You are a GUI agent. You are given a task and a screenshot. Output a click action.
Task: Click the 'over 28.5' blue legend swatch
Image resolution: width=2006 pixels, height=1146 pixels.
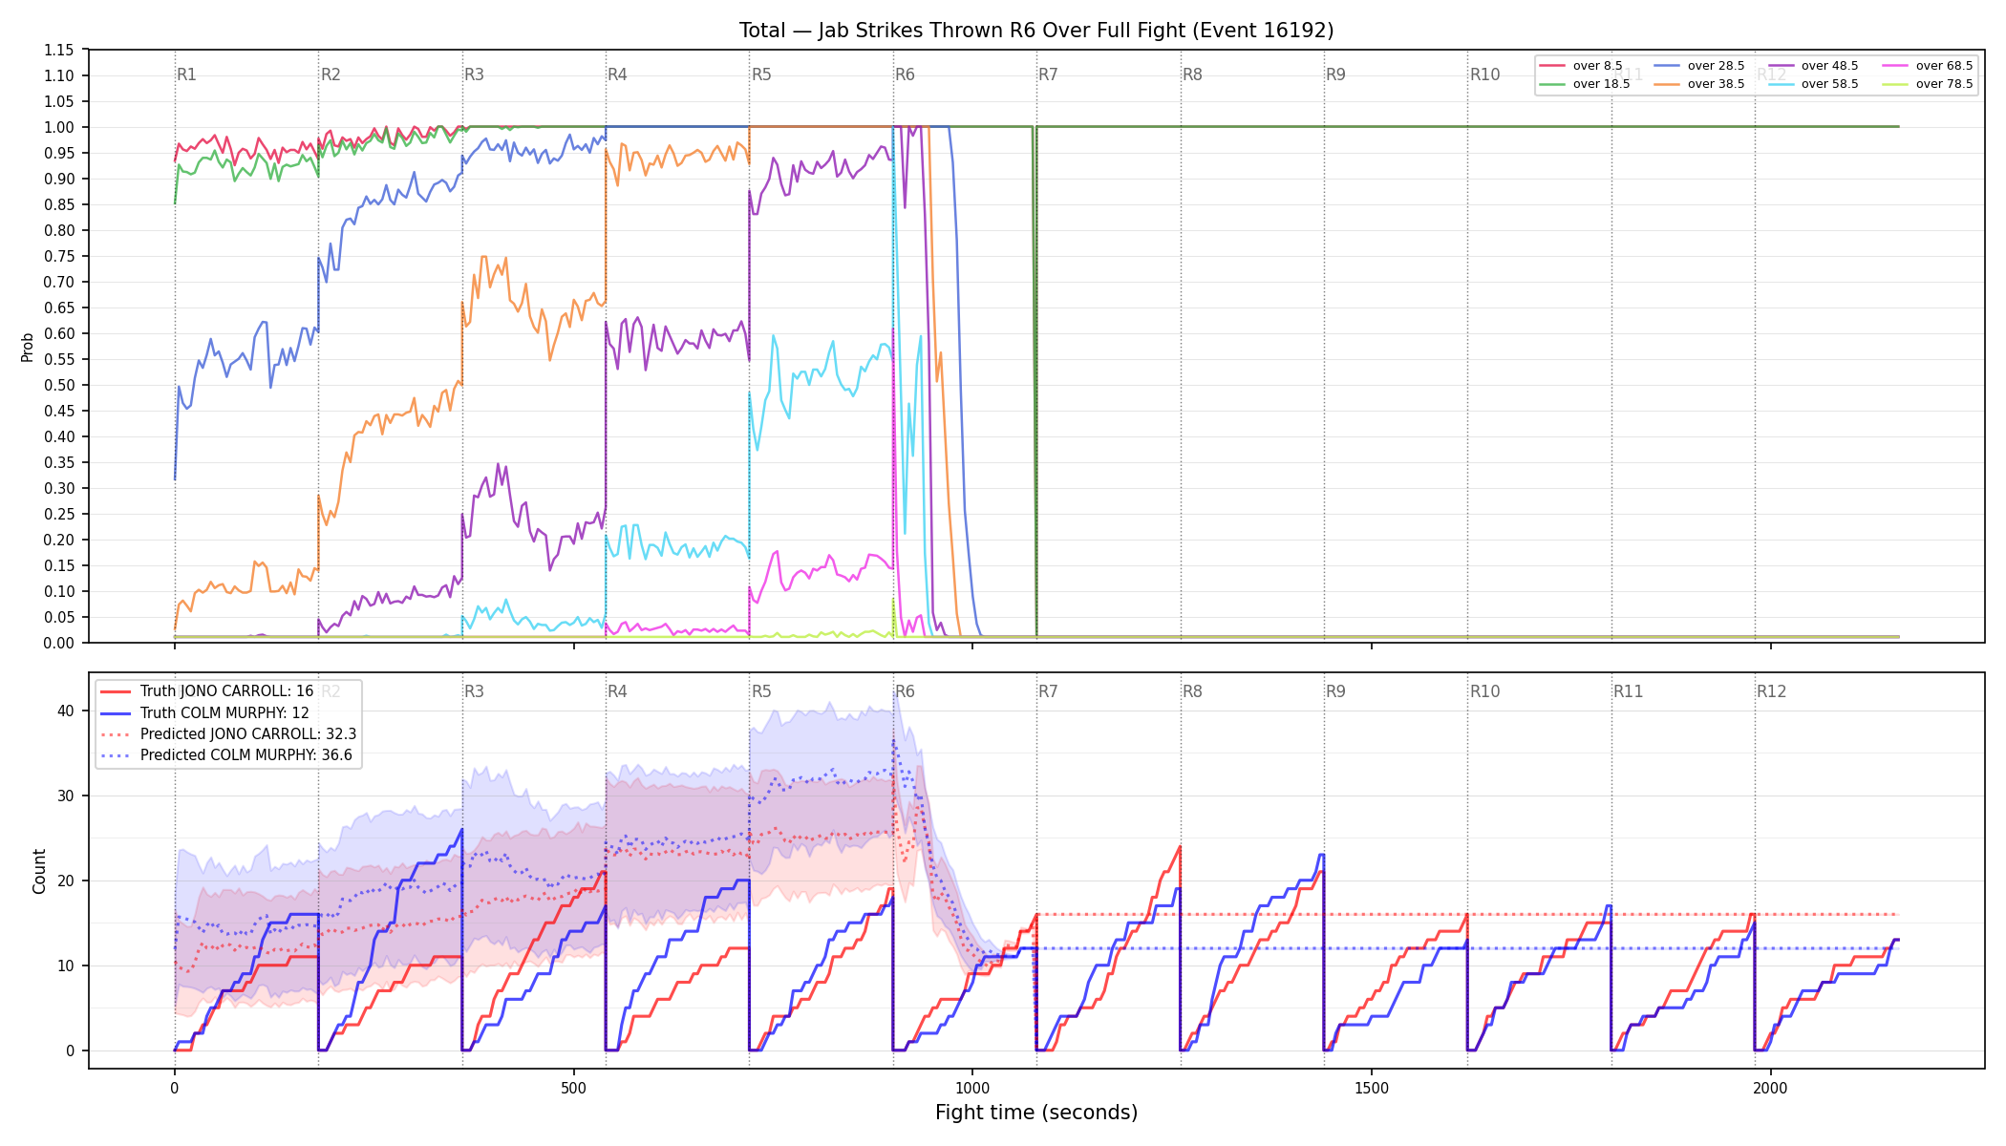(x=1667, y=66)
